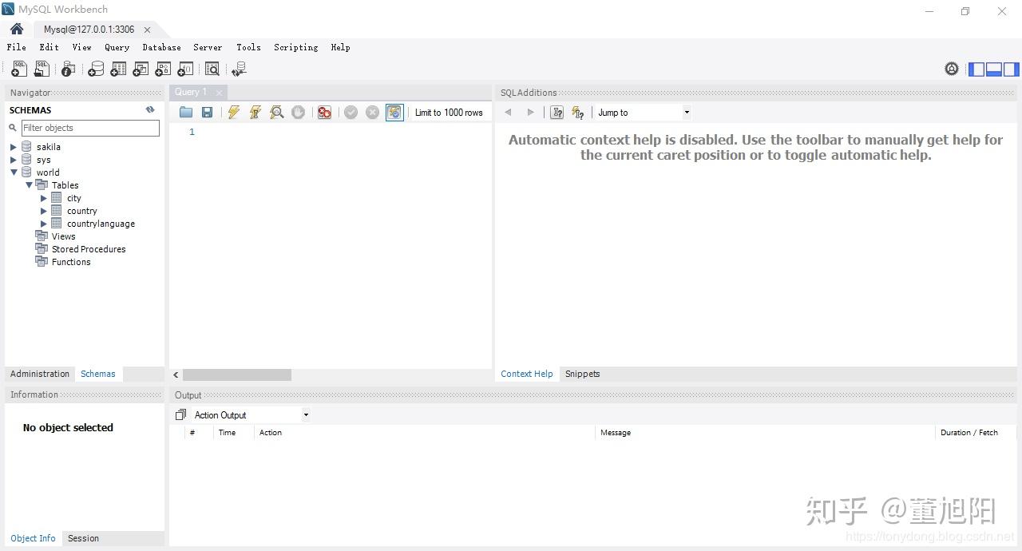Create a new SQL tab icon
This screenshot has height=551, width=1022.
(x=18, y=69)
